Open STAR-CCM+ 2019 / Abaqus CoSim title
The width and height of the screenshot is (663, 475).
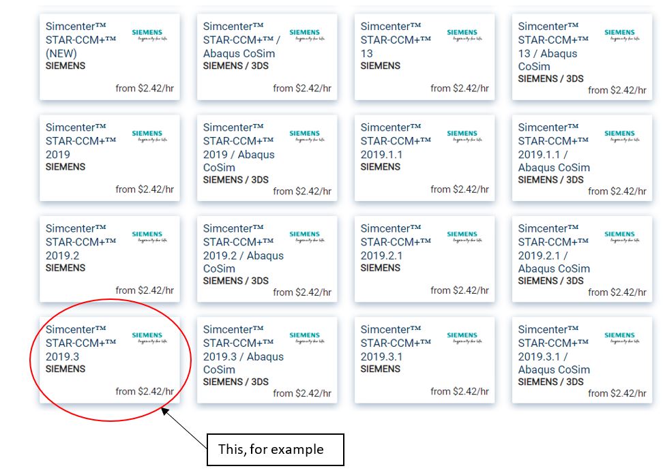pos(239,147)
